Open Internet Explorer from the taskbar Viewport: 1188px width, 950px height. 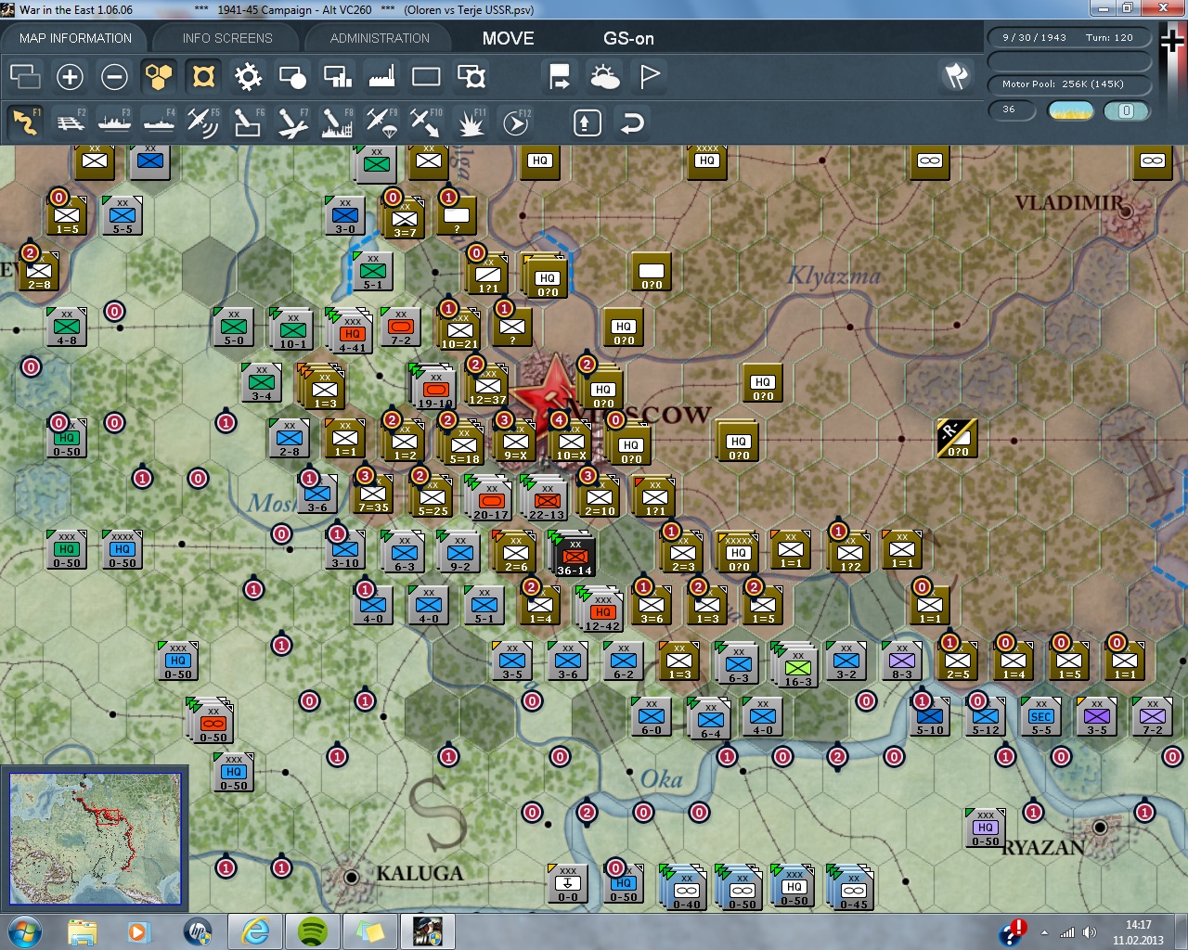pyautogui.click(x=254, y=931)
